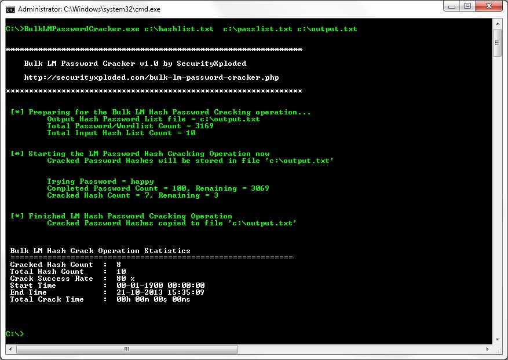The width and height of the screenshot is (508, 360).
Task: Click the vertical scrollbar down arrow
Action: (x=498, y=340)
